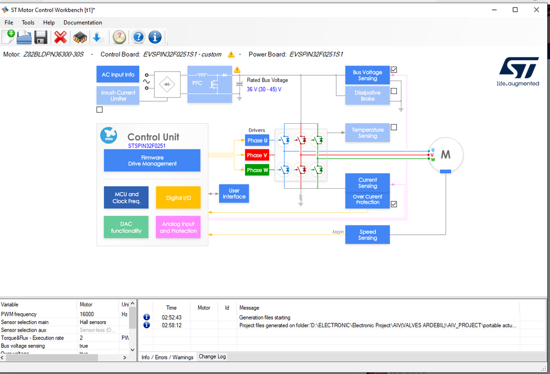Viewport: 550px width, 374px height.
Task: Open the Tools menu
Action: coord(28,23)
